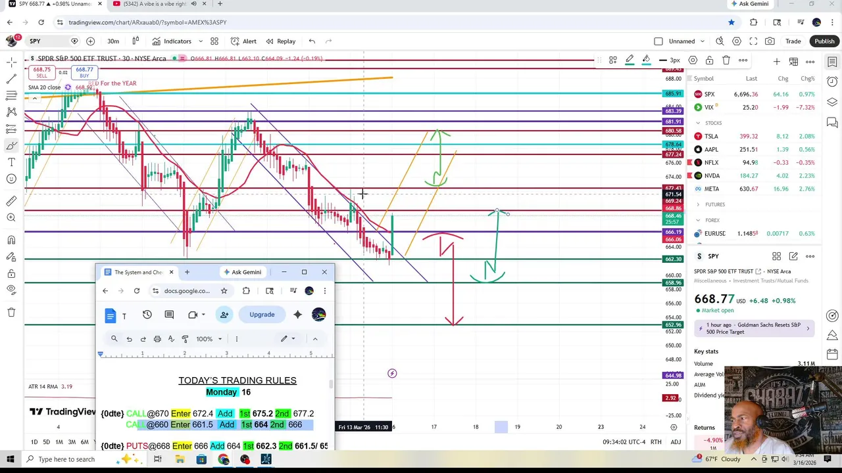This screenshot has height=473, width=842.
Task: Open quick search lightning magnifier
Action: click(720, 41)
